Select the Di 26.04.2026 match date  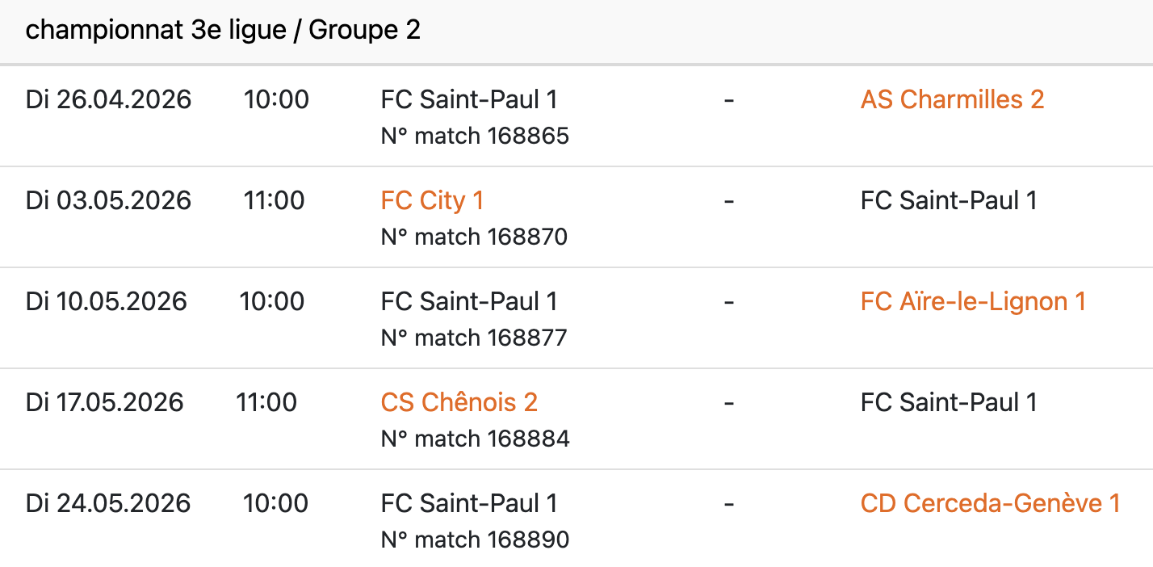pyautogui.click(x=108, y=99)
